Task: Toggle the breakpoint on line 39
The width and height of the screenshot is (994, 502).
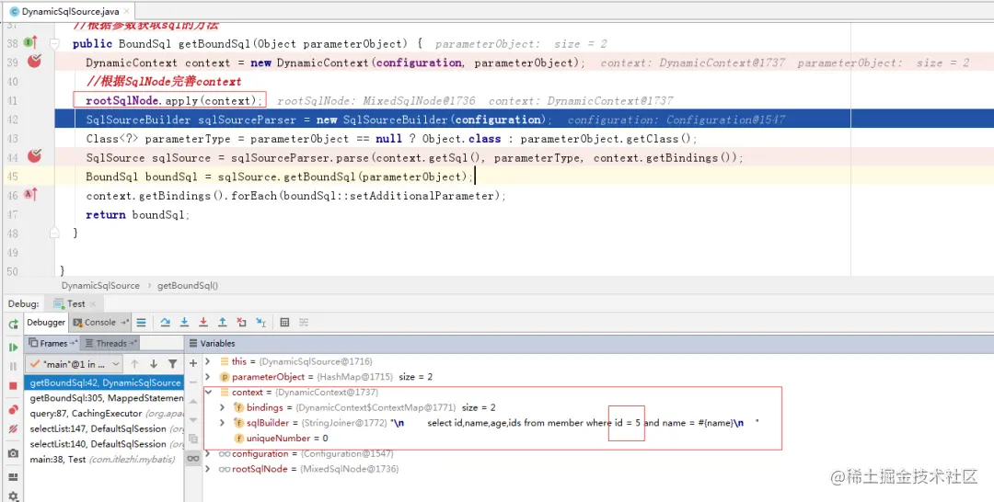Action: (x=34, y=62)
